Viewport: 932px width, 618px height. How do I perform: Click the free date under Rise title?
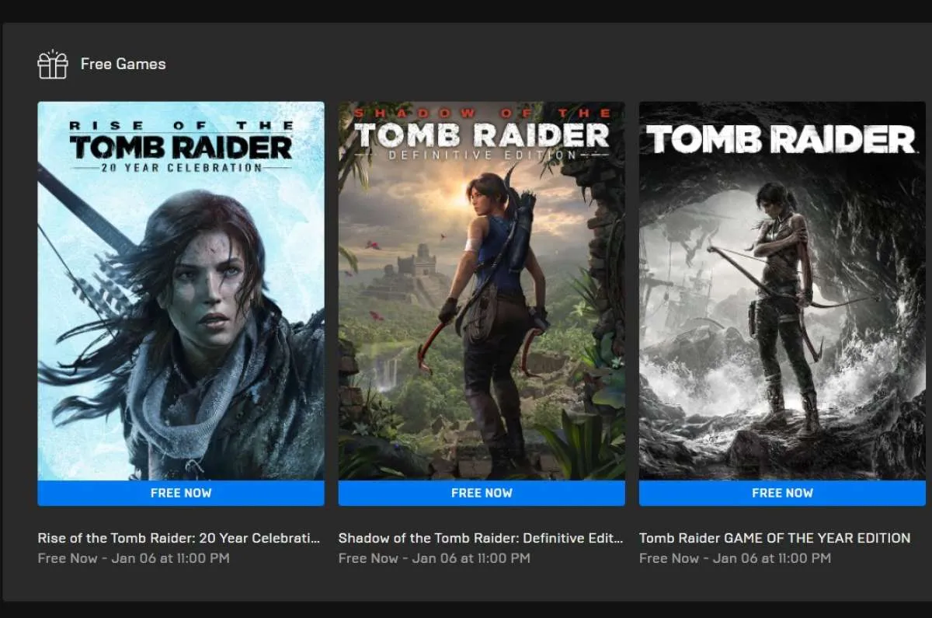click(134, 558)
